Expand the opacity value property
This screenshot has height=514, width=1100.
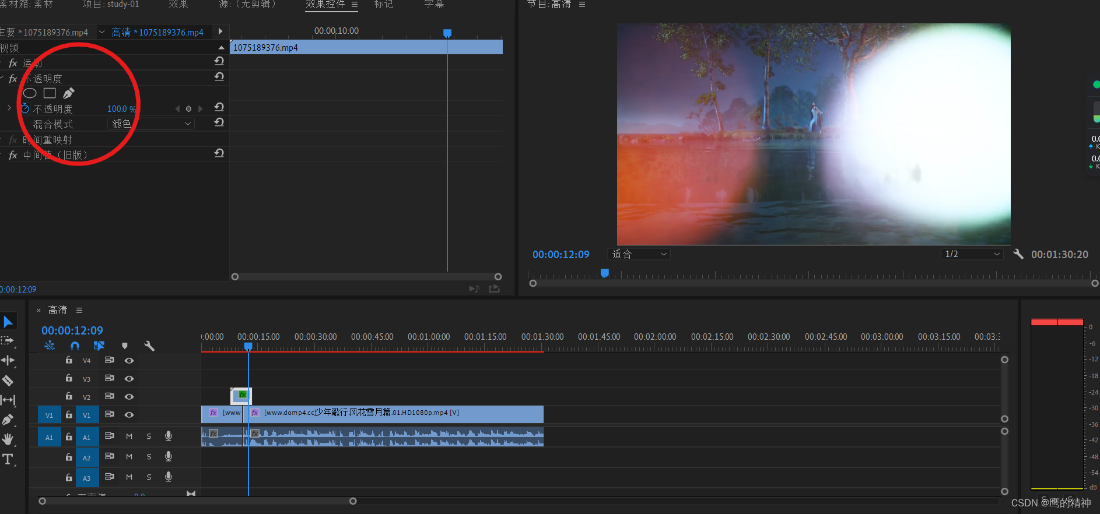[x=9, y=108]
